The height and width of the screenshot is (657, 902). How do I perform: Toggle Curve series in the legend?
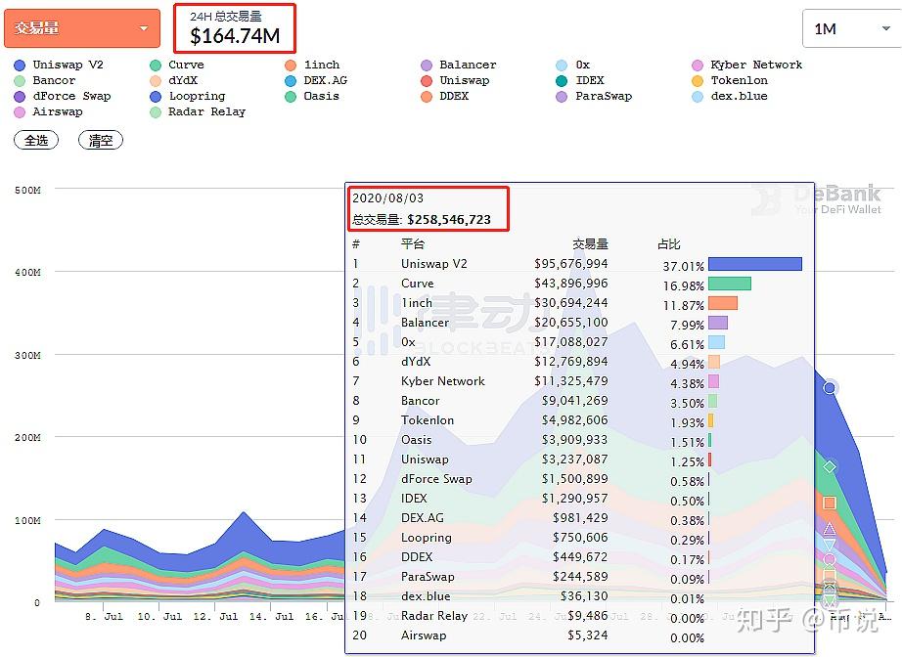coord(177,65)
